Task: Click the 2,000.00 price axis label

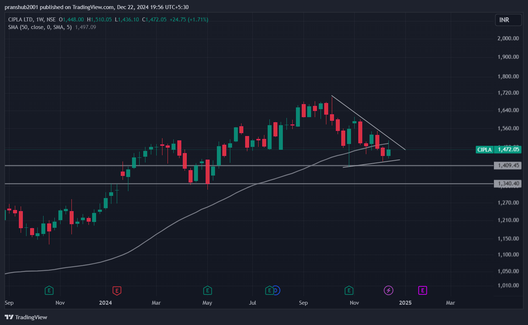Action: (508, 38)
